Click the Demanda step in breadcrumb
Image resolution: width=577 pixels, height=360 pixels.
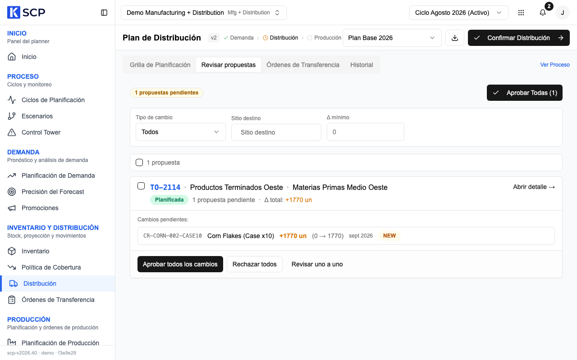[x=238, y=38]
